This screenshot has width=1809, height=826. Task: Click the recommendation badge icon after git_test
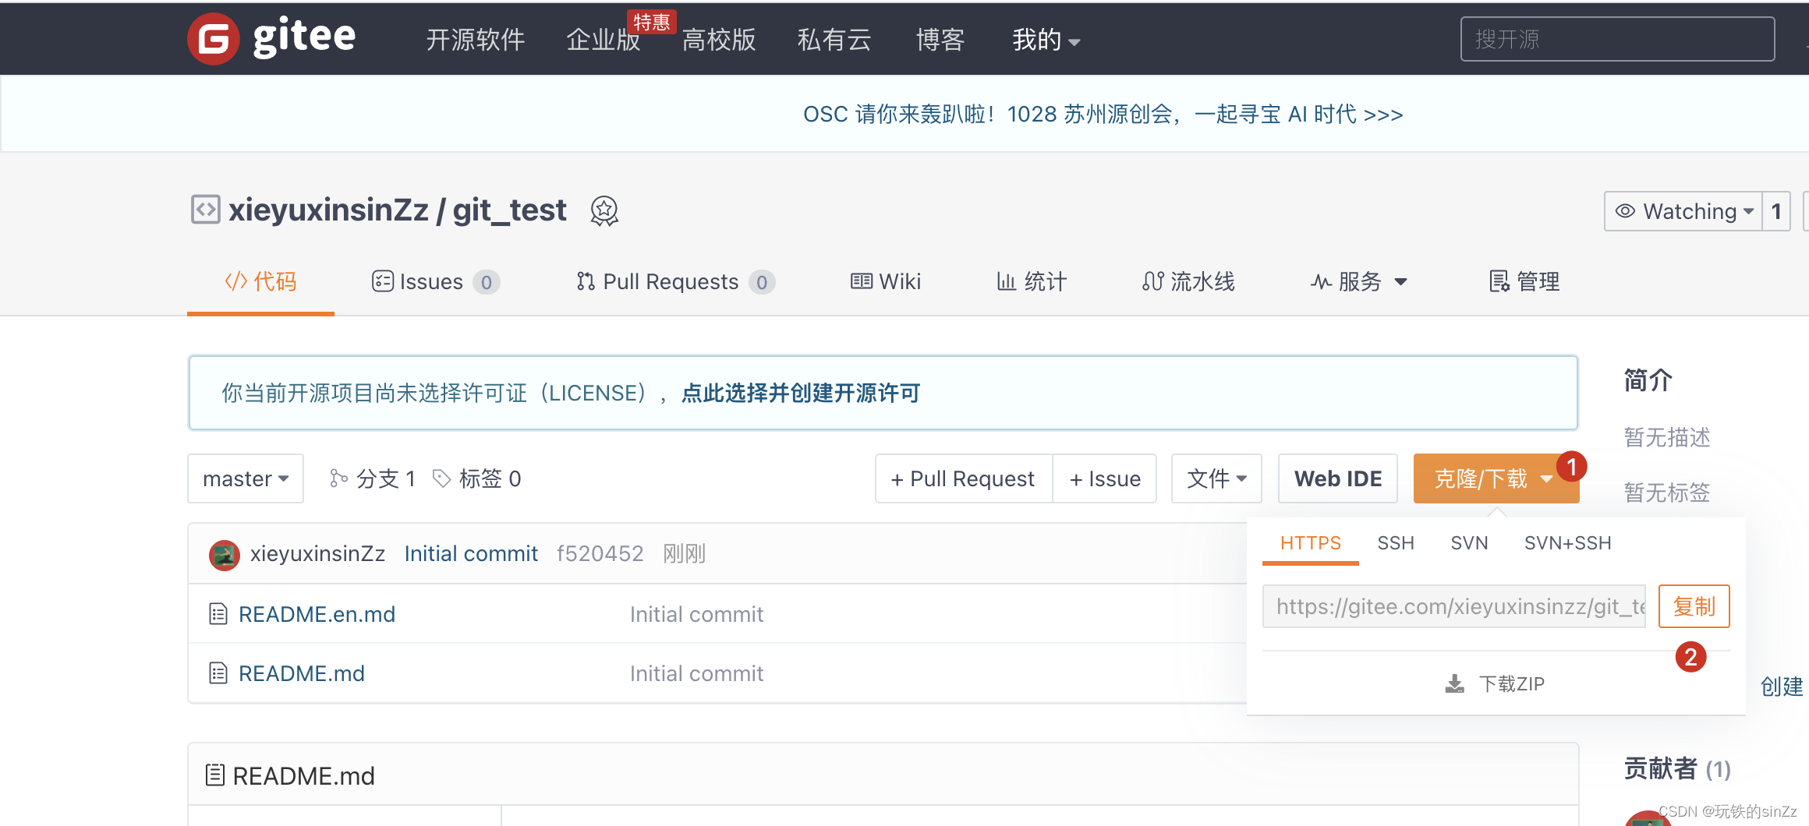(x=604, y=210)
